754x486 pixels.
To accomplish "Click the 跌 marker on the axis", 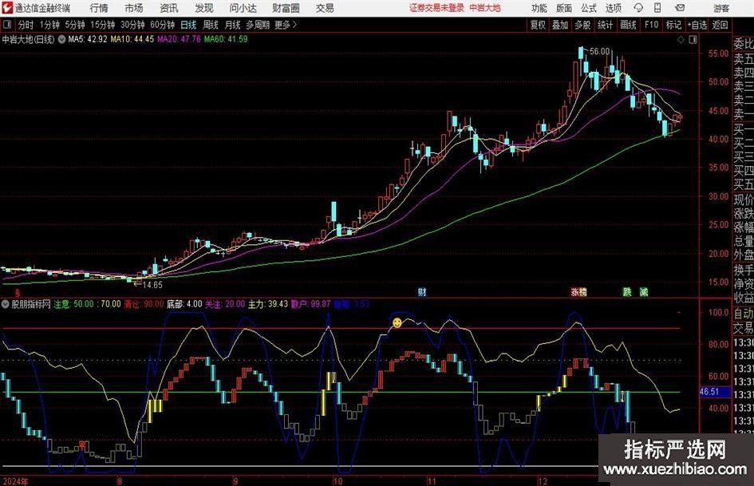I will click(627, 291).
